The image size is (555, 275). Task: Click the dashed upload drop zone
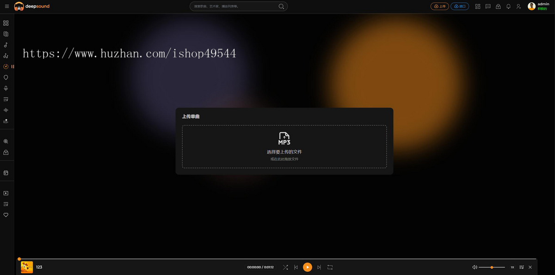click(x=284, y=147)
